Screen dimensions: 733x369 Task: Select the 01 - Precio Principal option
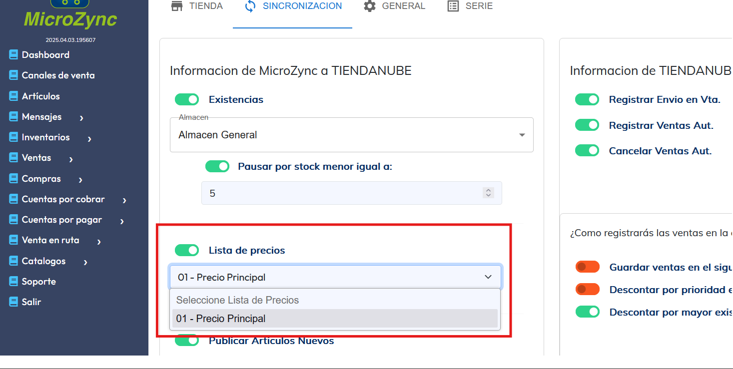335,319
